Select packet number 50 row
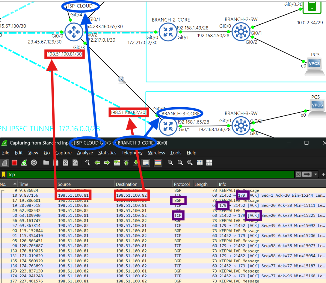326x283 pixels. 113,216
